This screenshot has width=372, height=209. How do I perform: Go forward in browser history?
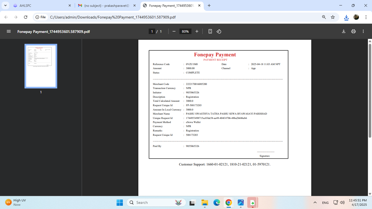(x=16, y=17)
